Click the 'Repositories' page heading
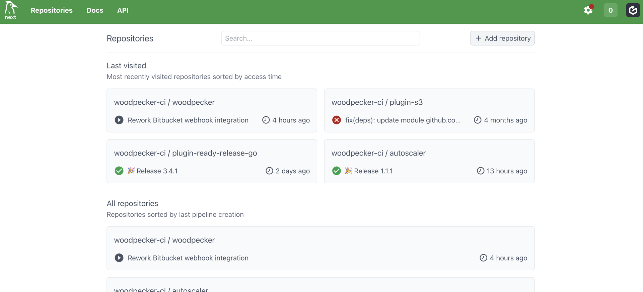Viewport: 643px width, 292px height. click(130, 38)
